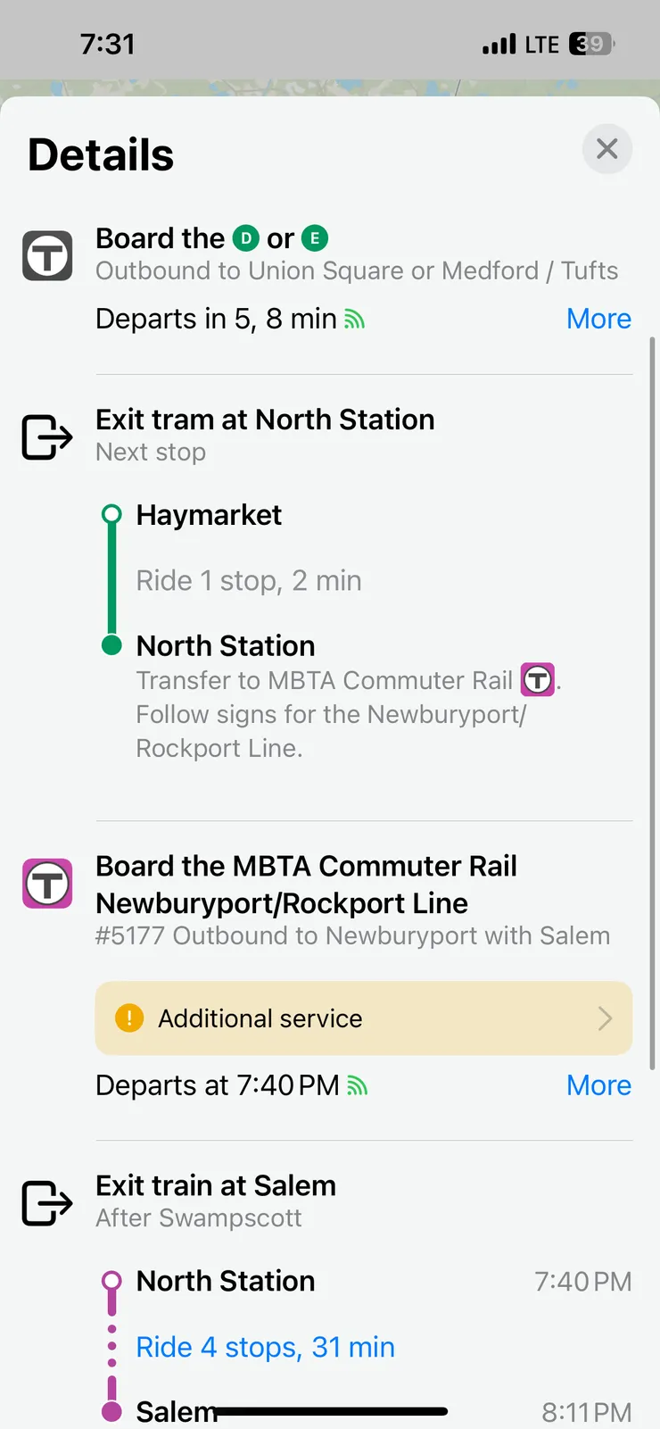Viewport: 660px width, 1429px height.
Task: Tap the inline Commuter Rail transfer badge
Action: click(x=538, y=680)
